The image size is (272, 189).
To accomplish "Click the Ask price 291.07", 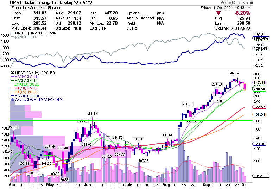I will click(x=74, y=13).
